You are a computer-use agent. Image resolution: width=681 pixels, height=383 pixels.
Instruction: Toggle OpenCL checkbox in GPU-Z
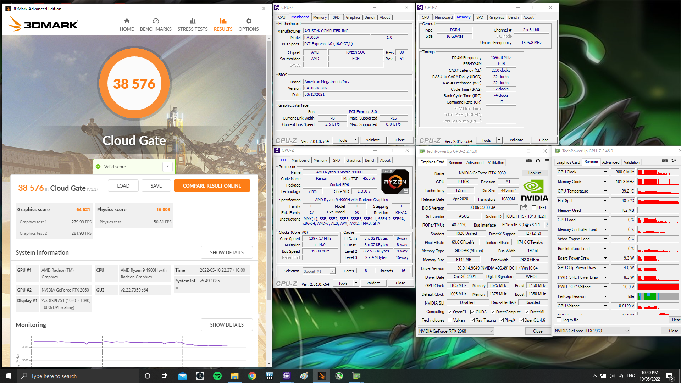pos(450,312)
